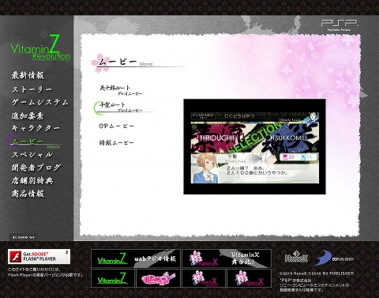Screen dimensions: 379x298
Task: Open the 特報ムービー entry
Action: (116, 142)
